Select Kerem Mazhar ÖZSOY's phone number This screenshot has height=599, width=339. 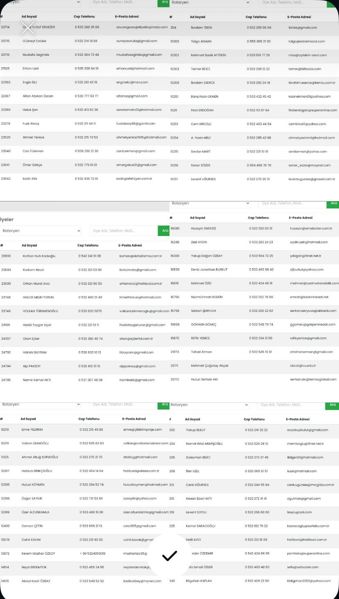93,553
